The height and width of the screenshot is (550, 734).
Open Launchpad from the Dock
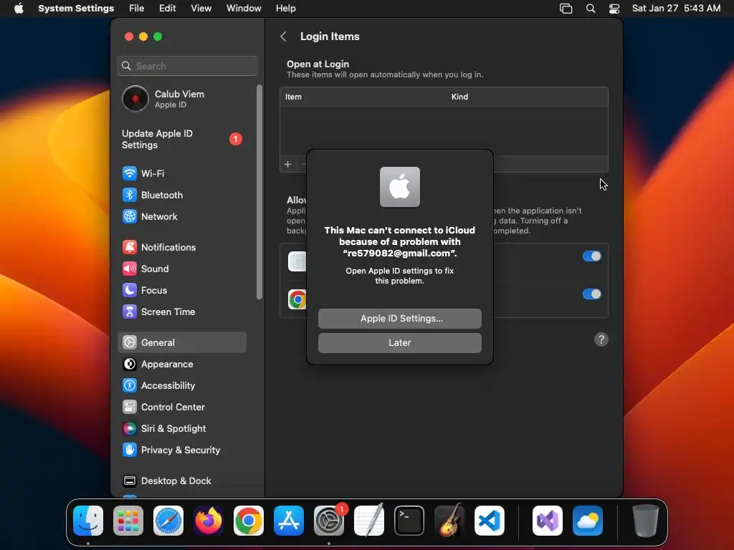[128, 521]
